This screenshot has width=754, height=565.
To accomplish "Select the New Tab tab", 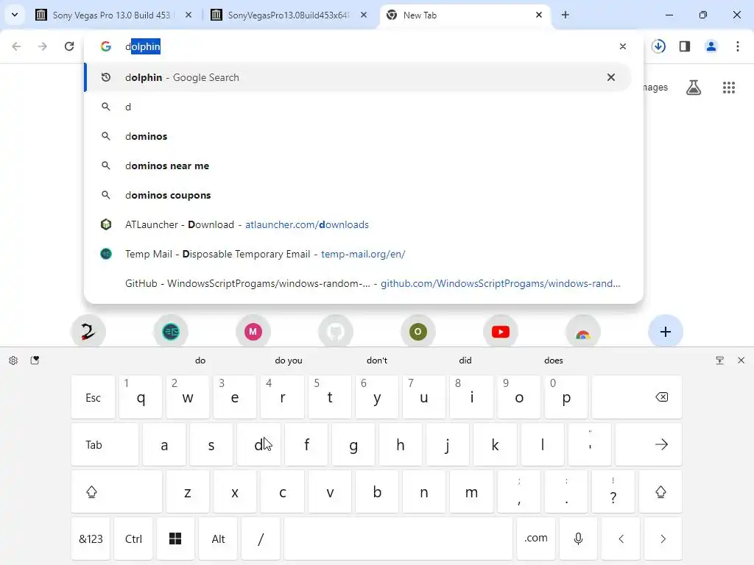I will [464, 15].
